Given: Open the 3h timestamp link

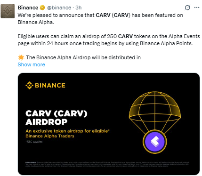Looking at the screenshot, I should point(79,8).
